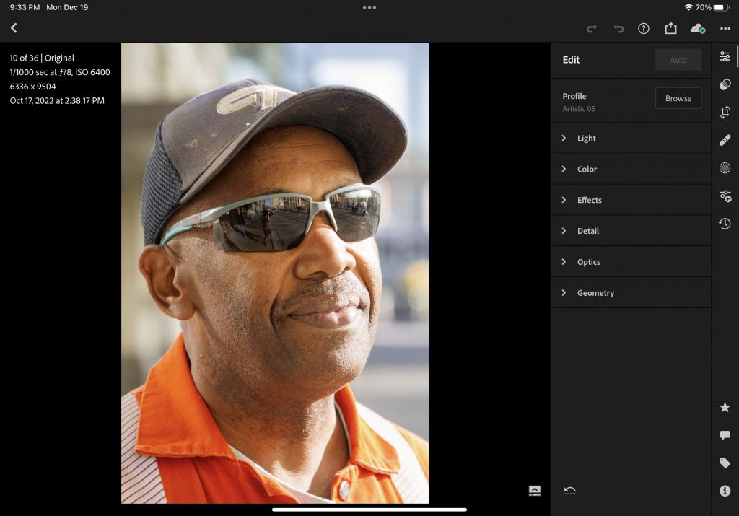Select the Crop and rotate tool
This screenshot has height=516, width=739.
click(725, 113)
